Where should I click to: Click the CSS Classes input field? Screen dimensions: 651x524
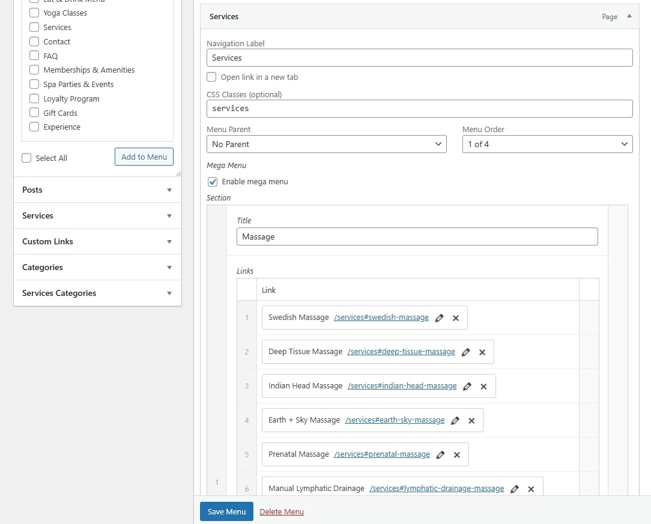(419, 109)
